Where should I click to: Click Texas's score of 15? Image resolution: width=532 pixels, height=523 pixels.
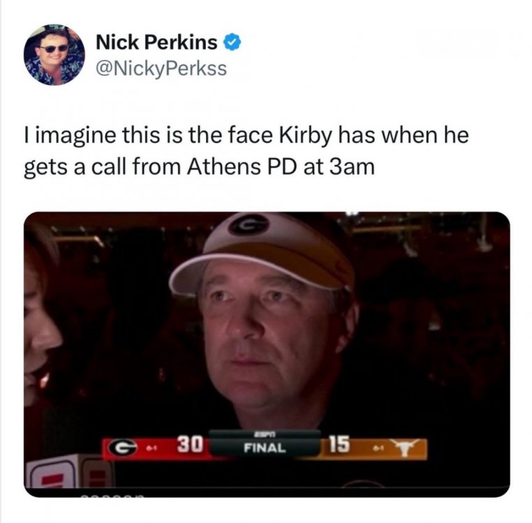click(x=339, y=444)
